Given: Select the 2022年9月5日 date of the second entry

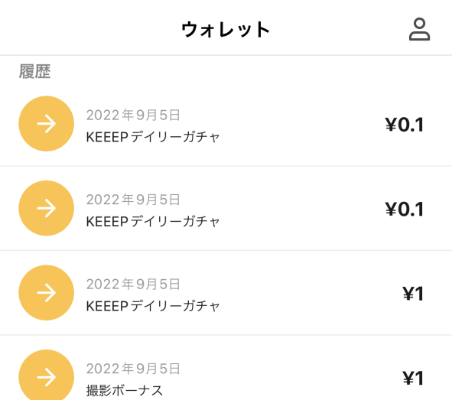Looking at the screenshot, I should (133, 200).
